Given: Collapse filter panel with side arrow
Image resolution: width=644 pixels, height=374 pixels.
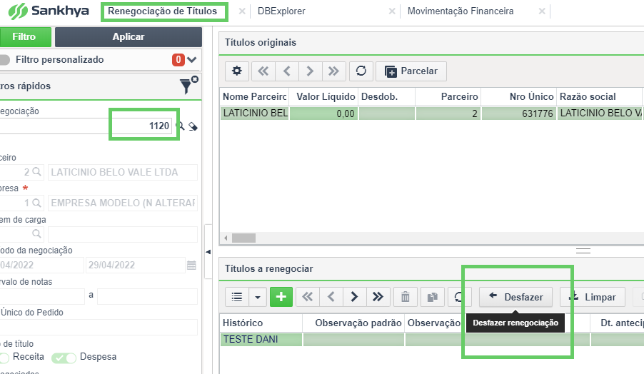Looking at the screenshot, I should coord(208,252).
